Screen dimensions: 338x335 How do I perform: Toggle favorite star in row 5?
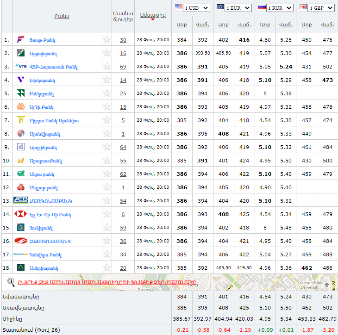(106, 93)
